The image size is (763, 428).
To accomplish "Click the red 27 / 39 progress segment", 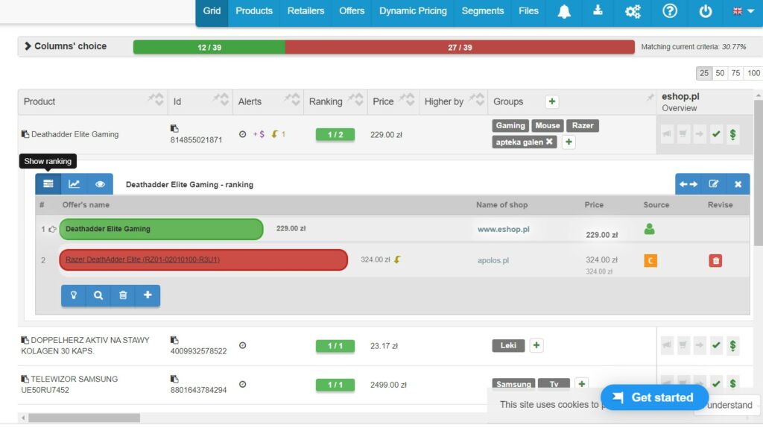I will pos(460,47).
